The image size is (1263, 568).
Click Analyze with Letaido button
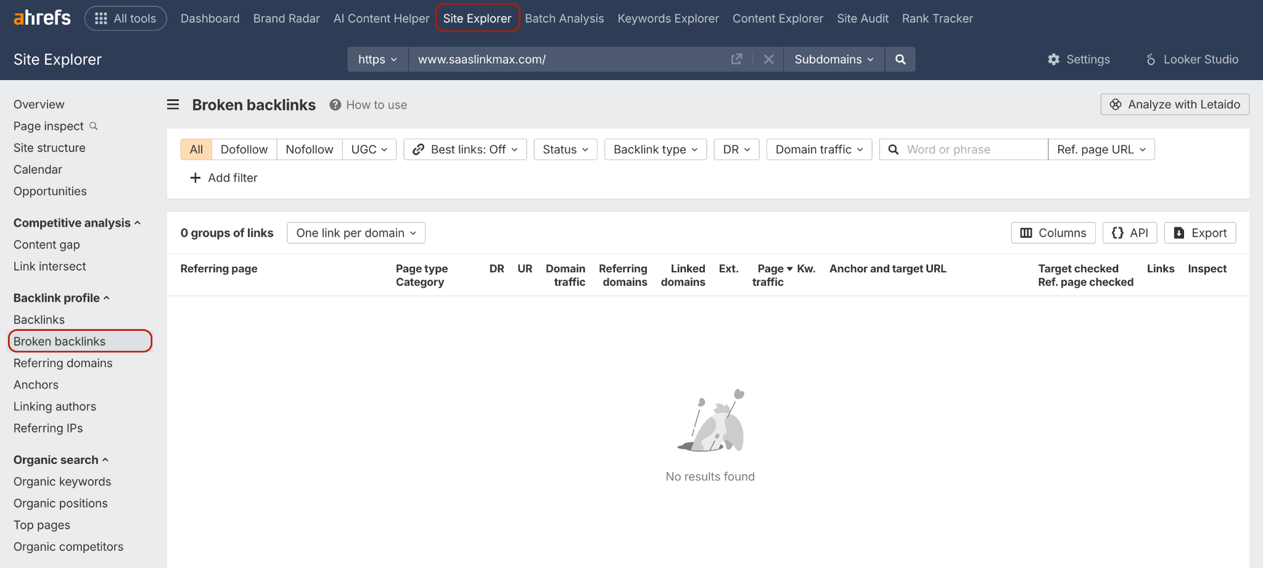pos(1175,104)
